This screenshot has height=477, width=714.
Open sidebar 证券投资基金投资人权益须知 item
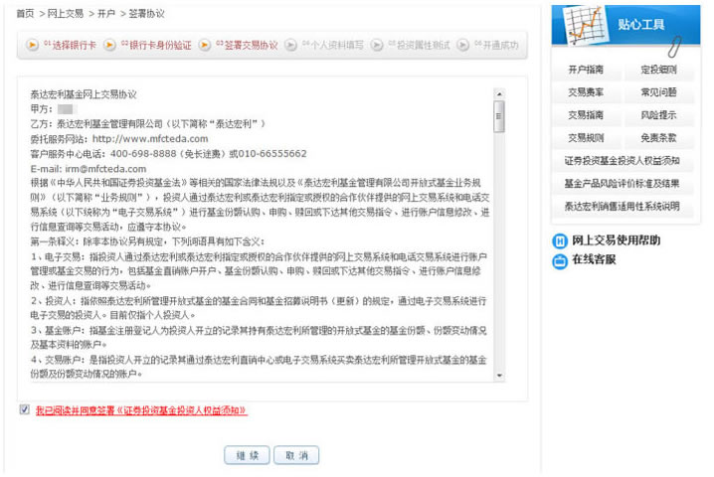(x=623, y=161)
